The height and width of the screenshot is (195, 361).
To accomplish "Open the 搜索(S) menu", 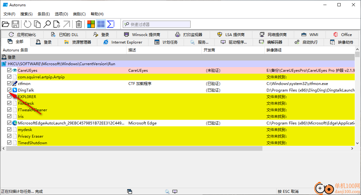I will coord(26,14).
